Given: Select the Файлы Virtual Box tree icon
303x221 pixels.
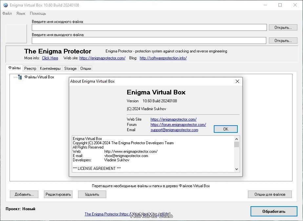Looking at the screenshot, I should [x=20, y=77].
